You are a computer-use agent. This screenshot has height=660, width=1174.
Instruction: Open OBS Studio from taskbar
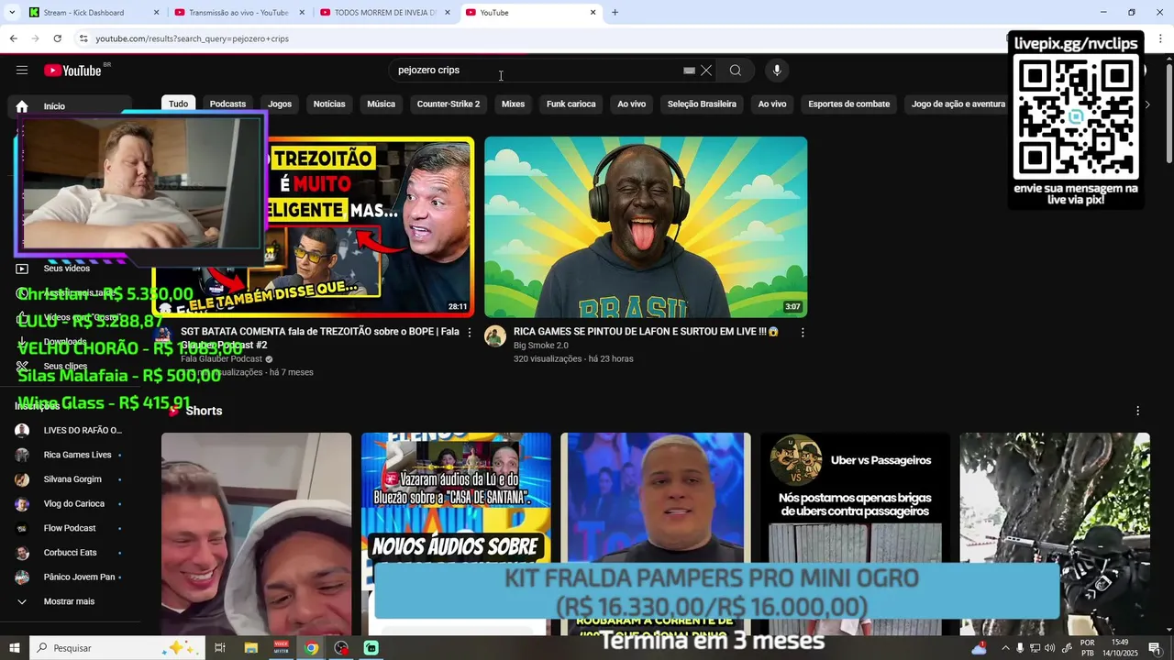tap(342, 648)
